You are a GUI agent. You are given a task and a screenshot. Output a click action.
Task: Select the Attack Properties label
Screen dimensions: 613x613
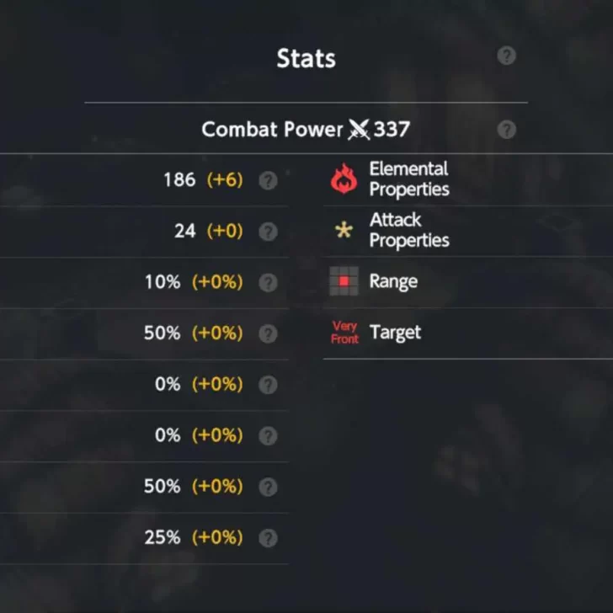408,230
